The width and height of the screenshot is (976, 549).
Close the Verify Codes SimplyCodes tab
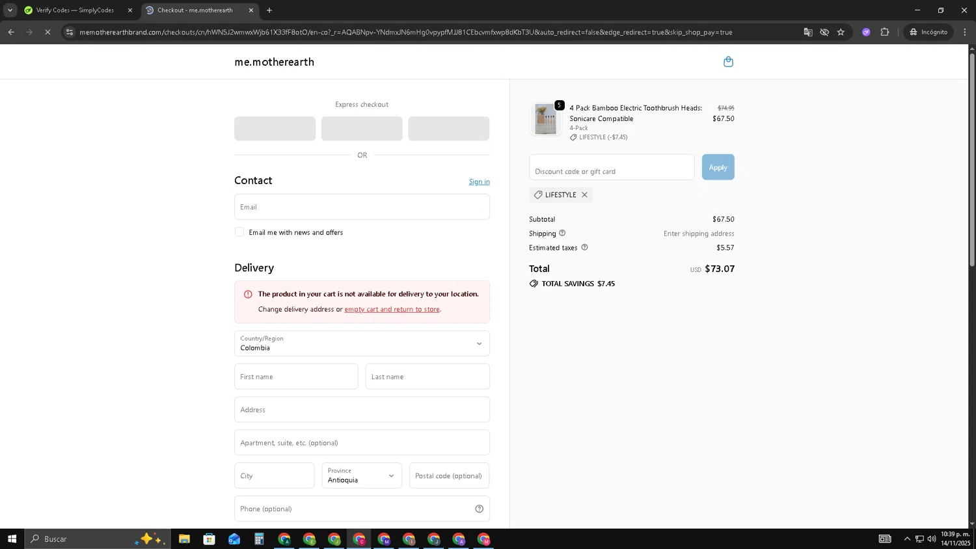(129, 10)
